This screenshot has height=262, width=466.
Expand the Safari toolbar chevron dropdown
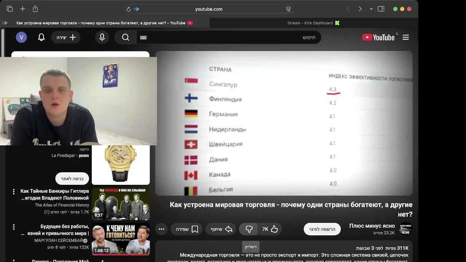[371, 9]
